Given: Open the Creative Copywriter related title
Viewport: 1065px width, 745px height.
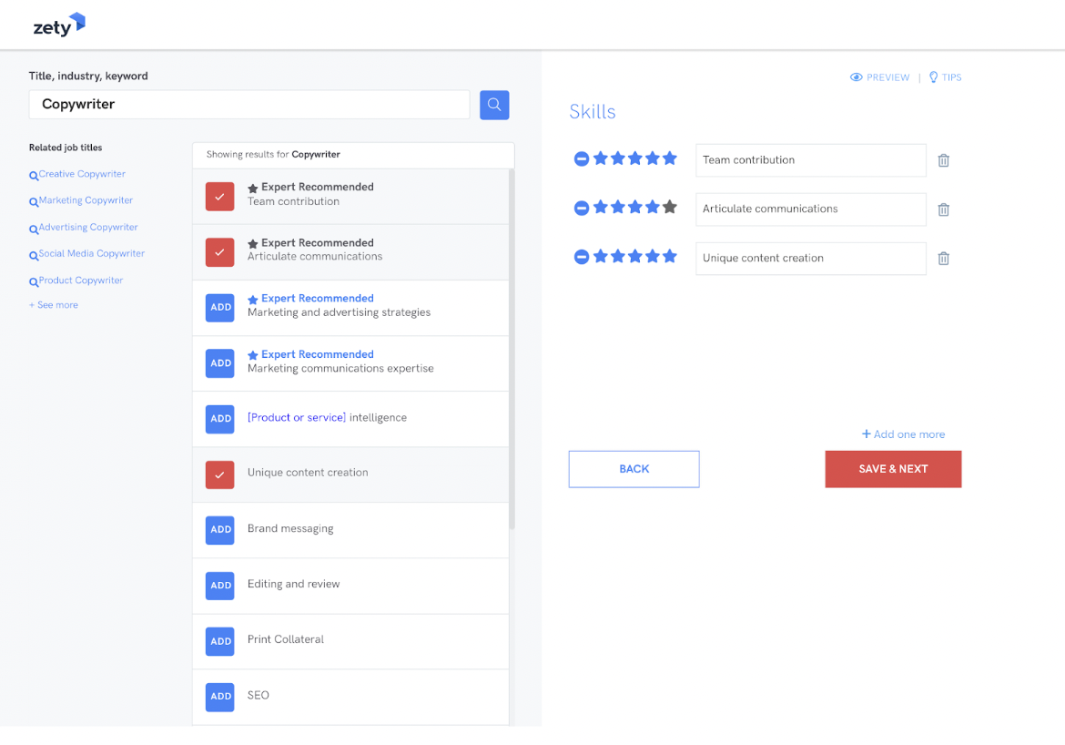Looking at the screenshot, I should pos(82,174).
